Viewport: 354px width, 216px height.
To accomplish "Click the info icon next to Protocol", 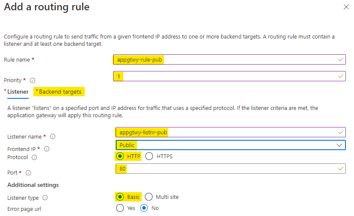I will (34, 157).
